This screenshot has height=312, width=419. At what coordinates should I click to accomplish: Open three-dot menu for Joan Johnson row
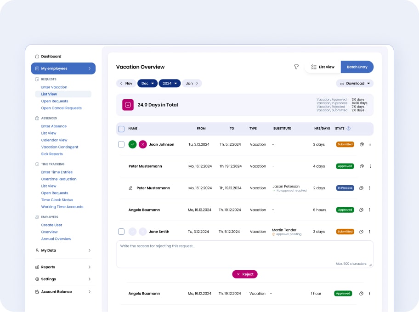click(370, 144)
